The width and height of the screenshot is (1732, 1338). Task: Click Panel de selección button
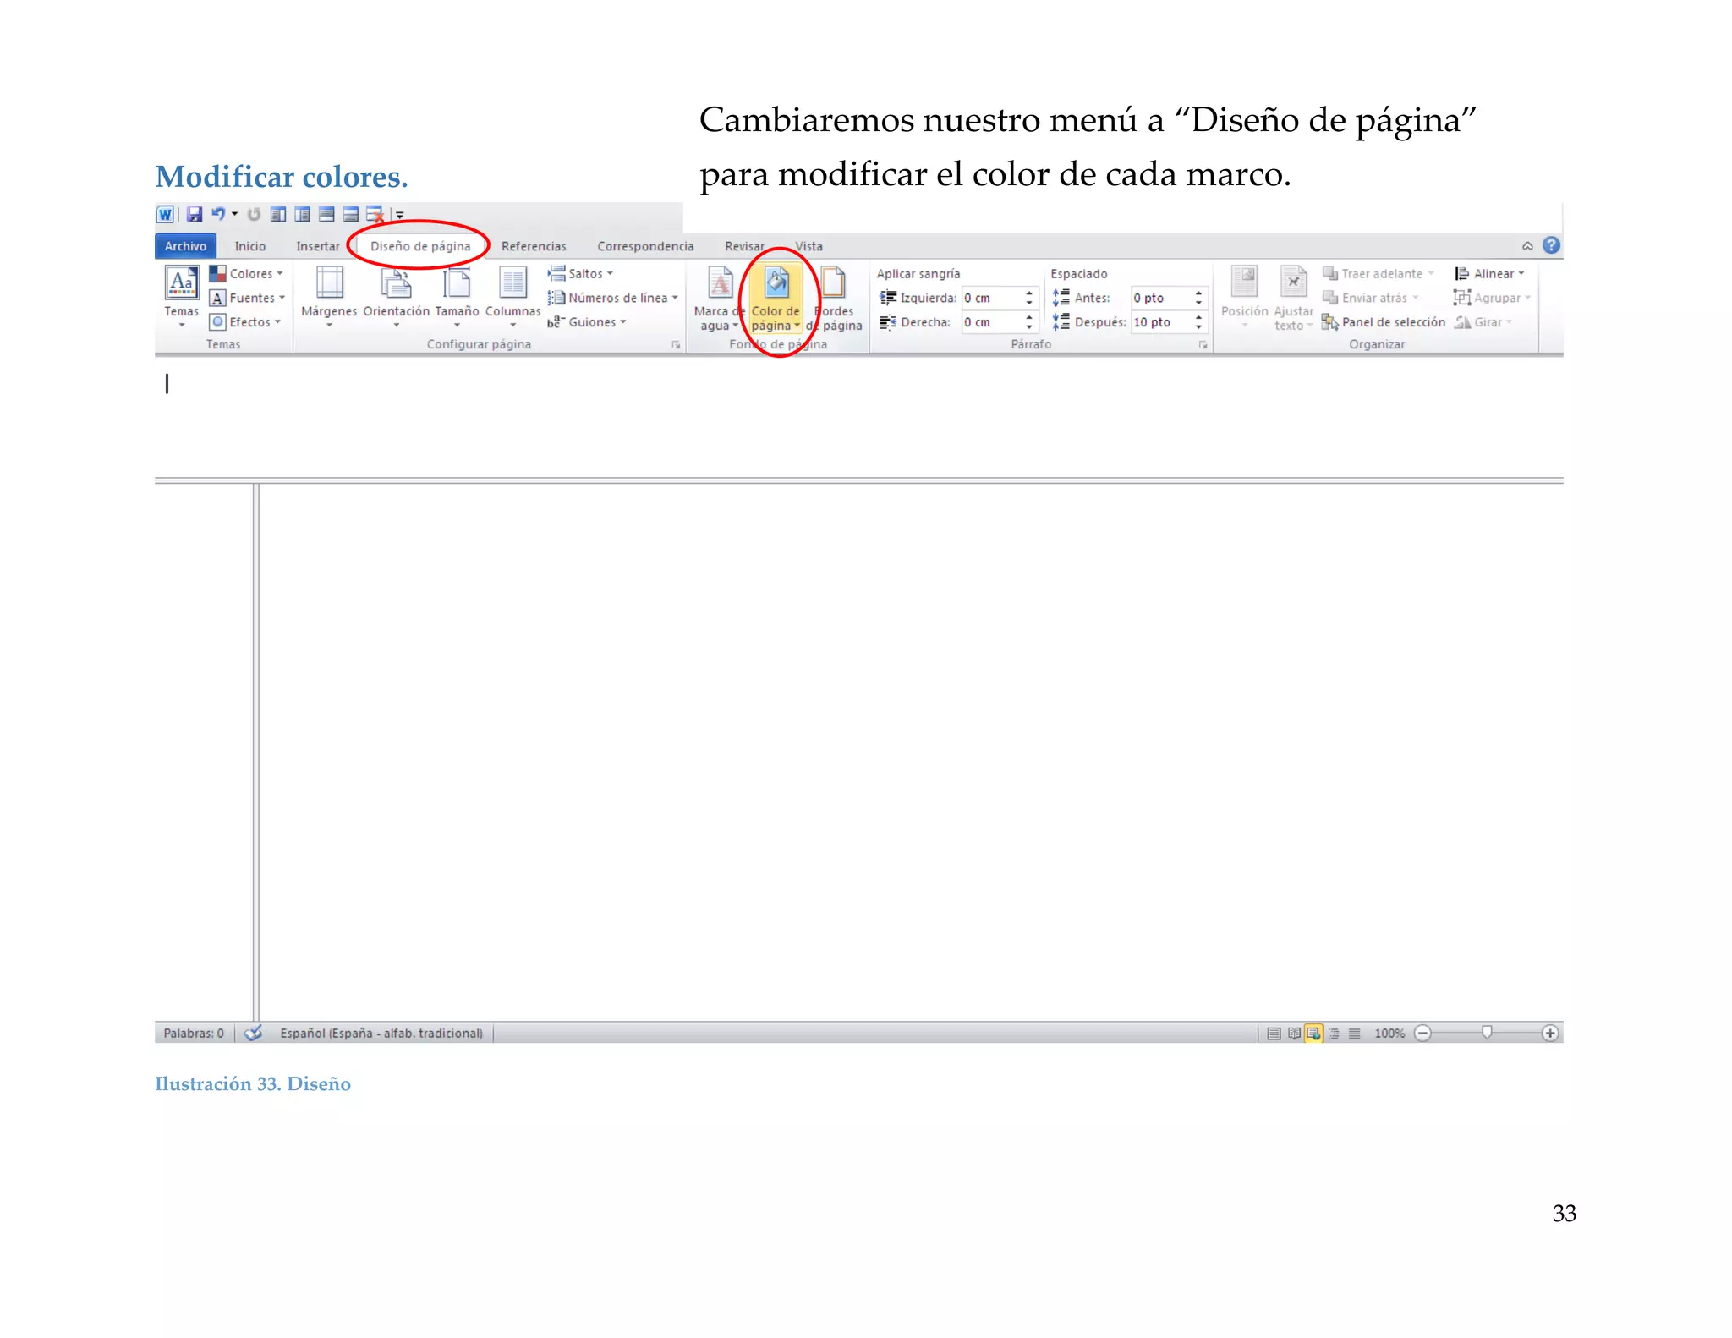coord(1392,322)
